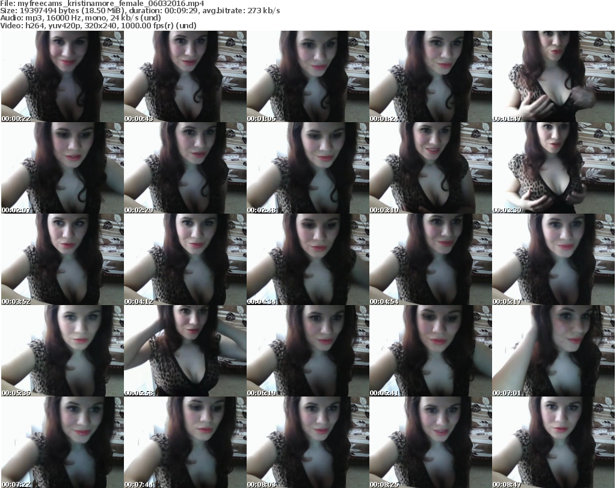
Task: Select the thumbnail stamped 00:05:58
Action: [185, 351]
